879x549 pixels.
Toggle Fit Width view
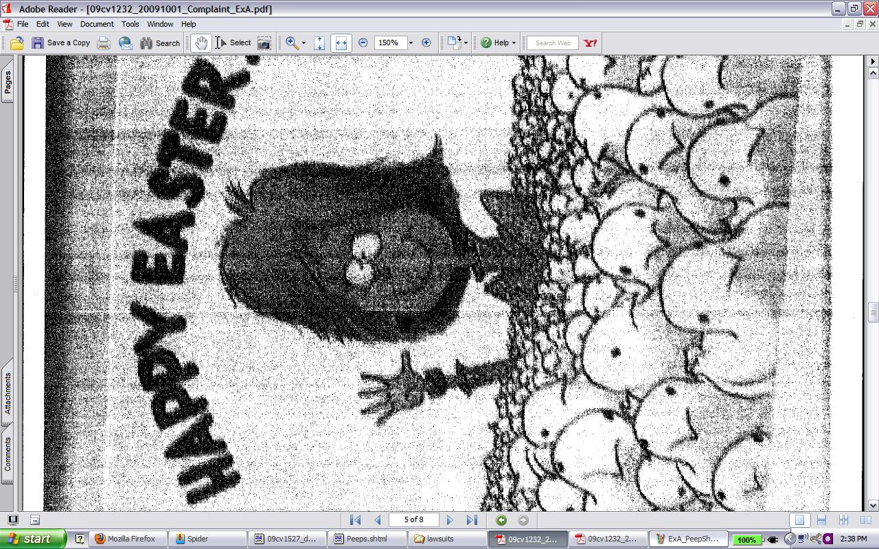(x=341, y=43)
